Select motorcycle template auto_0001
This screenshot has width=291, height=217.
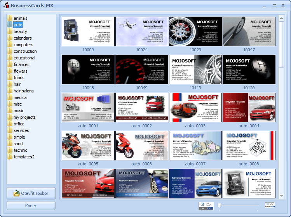[88, 108]
